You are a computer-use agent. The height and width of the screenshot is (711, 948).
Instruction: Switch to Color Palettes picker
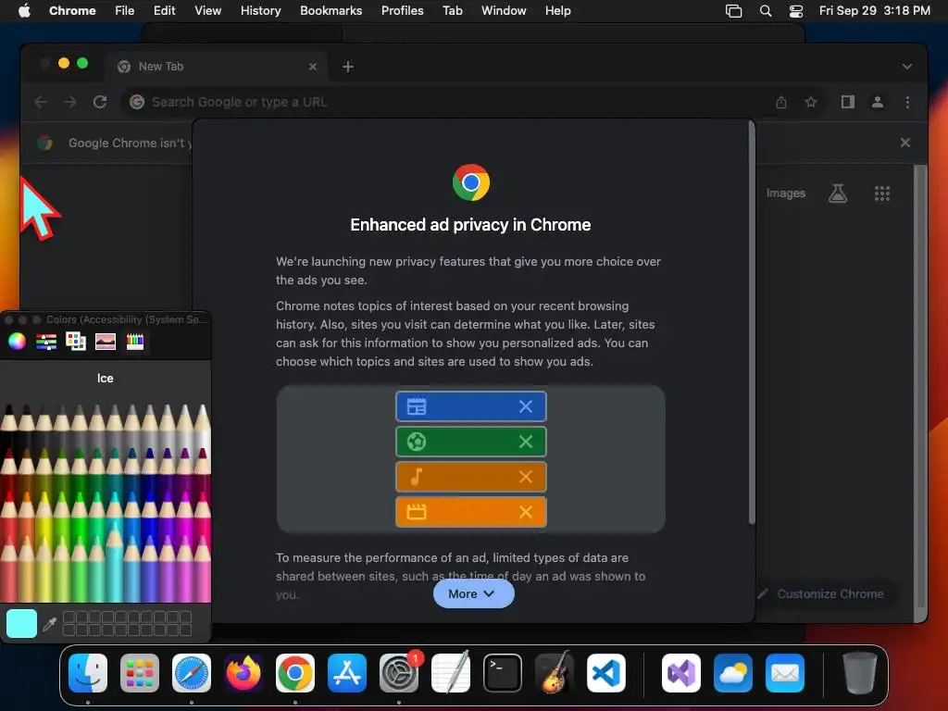click(76, 342)
